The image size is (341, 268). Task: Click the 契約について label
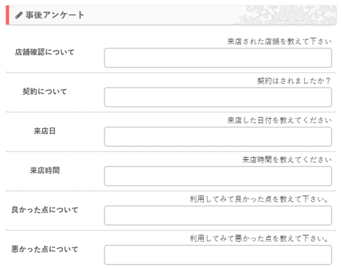pyautogui.click(x=44, y=91)
